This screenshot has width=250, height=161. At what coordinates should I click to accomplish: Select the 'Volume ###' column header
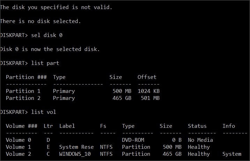(x=22, y=126)
